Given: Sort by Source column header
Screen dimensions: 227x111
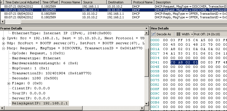Looking at the screenshot, I should (x=94, y=2).
